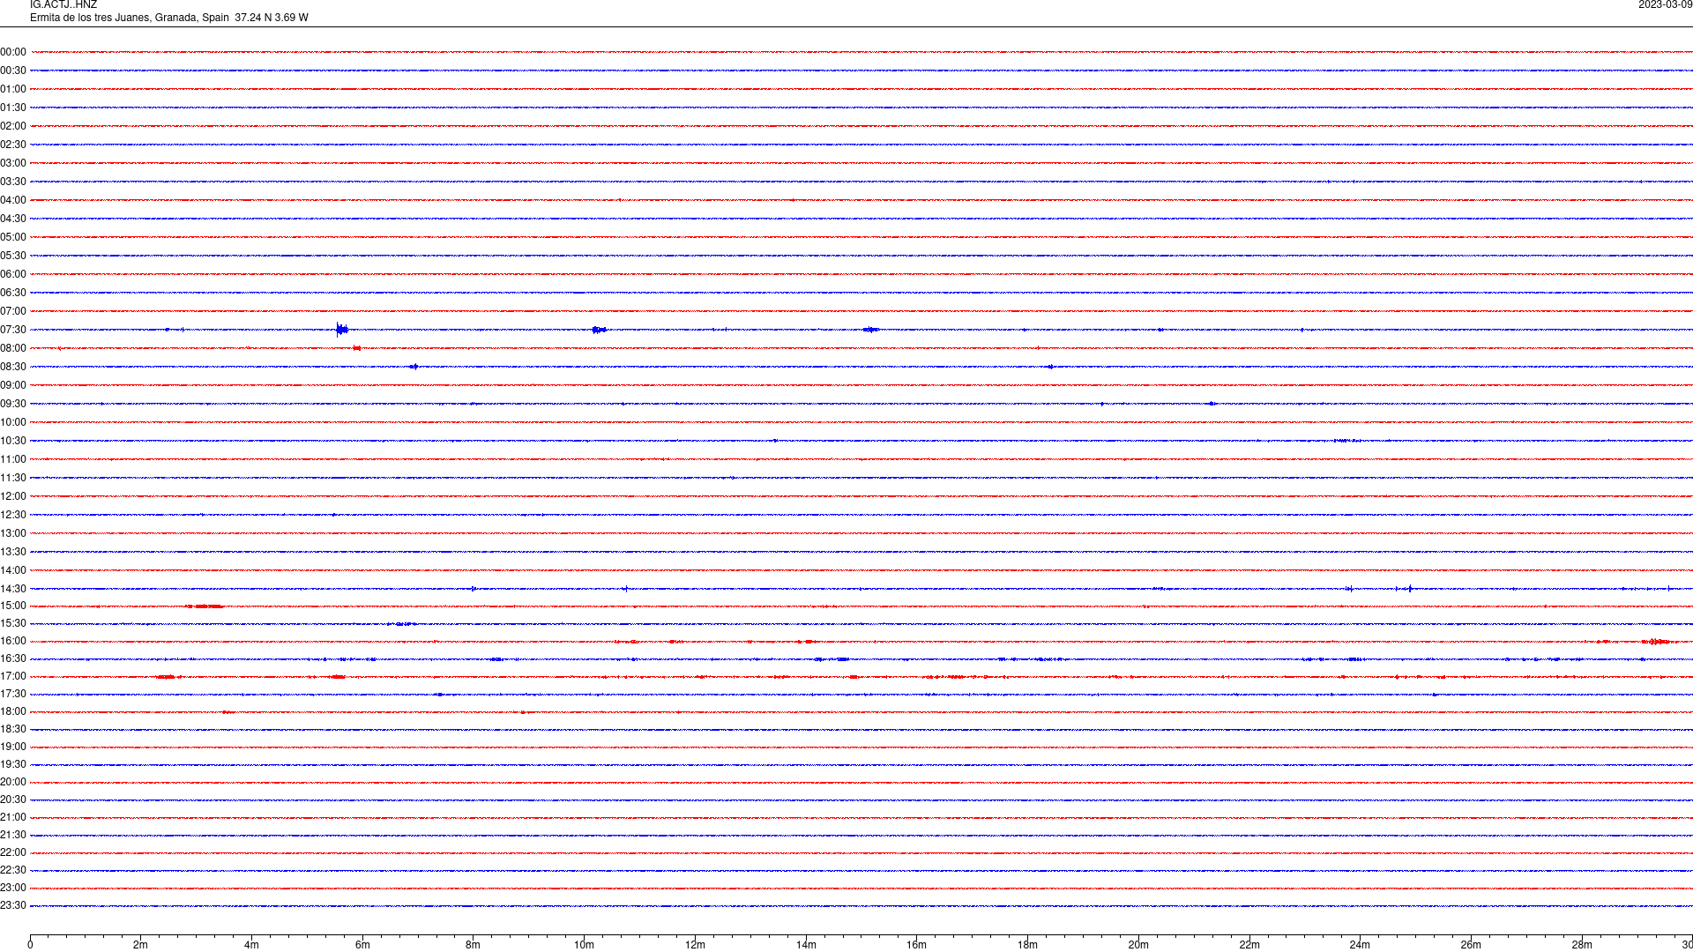Click the 20m tick label on time axis
The width and height of the screenshot is (1693, 952).
1138,945
